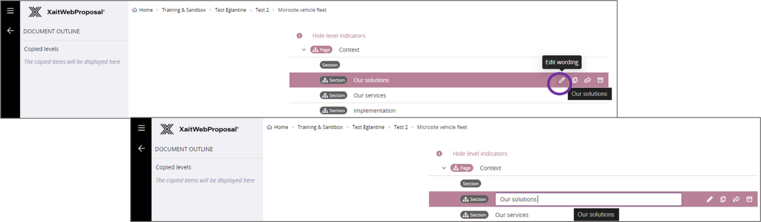Click the filled pencil icon beside the text field
The width and height of the screenshot is (761, 222).
[710, 199]
